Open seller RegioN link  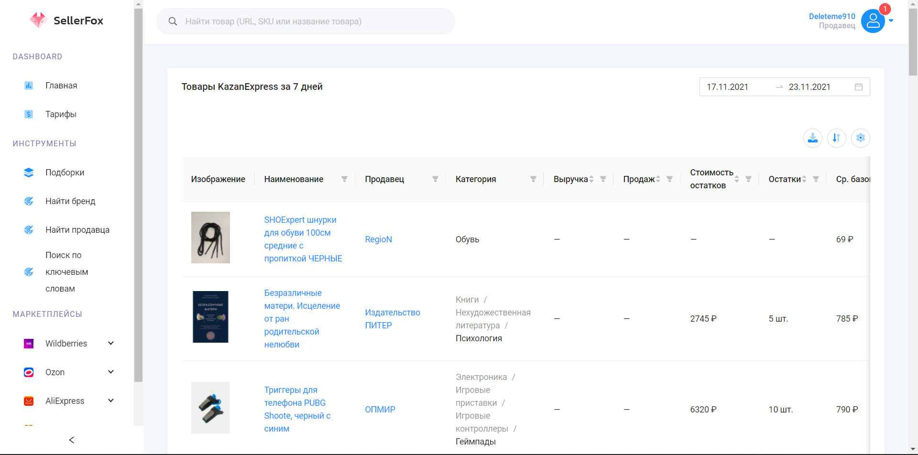tap(378, 239)
